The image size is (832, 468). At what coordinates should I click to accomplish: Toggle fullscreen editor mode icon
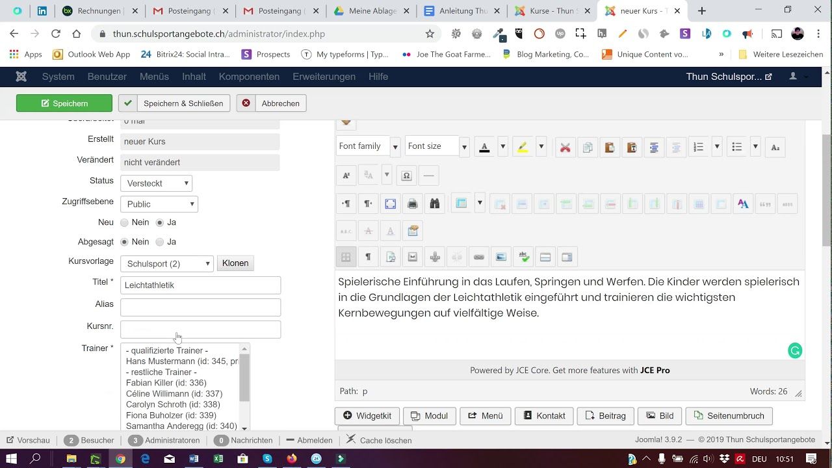coord(390,204)
